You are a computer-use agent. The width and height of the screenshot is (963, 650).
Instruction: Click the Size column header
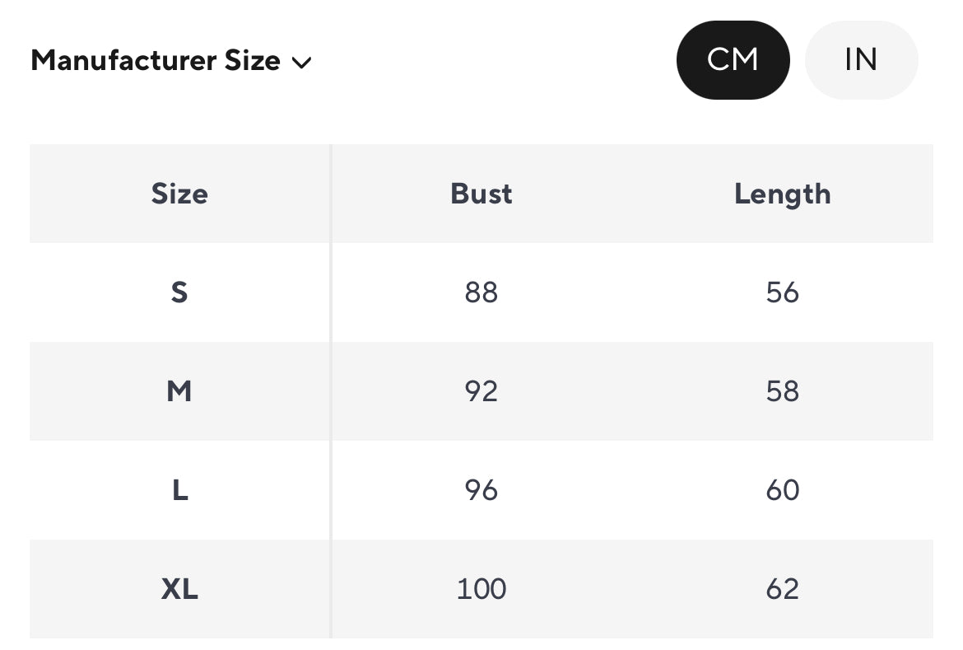[x=179, y=194]
